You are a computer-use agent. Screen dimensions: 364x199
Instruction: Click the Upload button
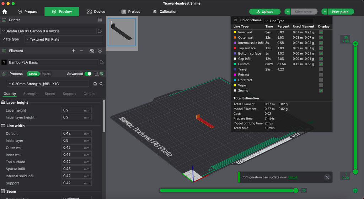pos(265,12)
